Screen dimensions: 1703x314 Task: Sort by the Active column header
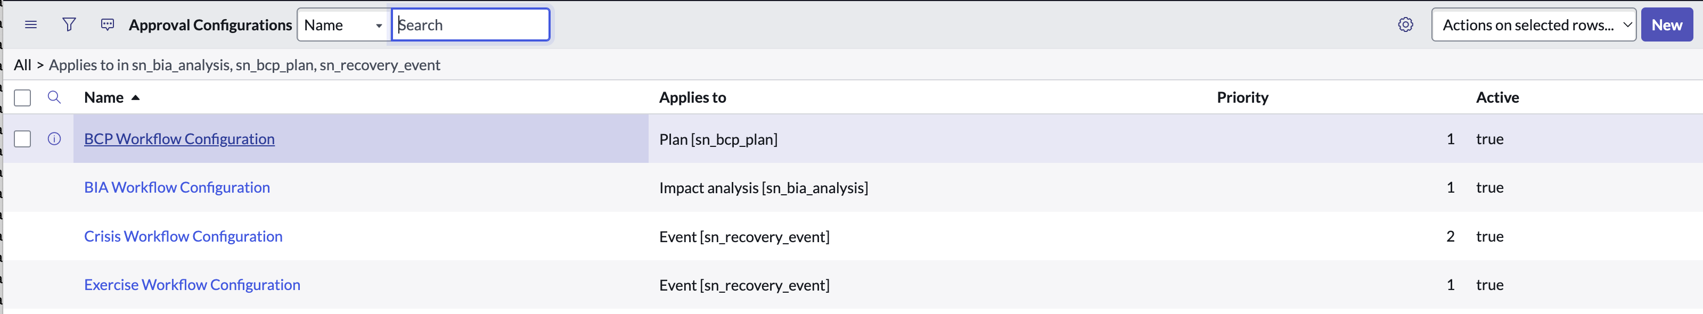coord(1497,98)
